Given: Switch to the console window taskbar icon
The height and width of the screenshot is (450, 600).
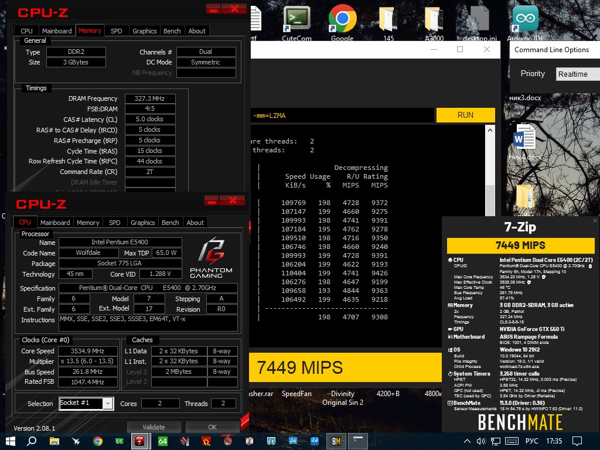Looking at the screenshot, I should [358, 441].
